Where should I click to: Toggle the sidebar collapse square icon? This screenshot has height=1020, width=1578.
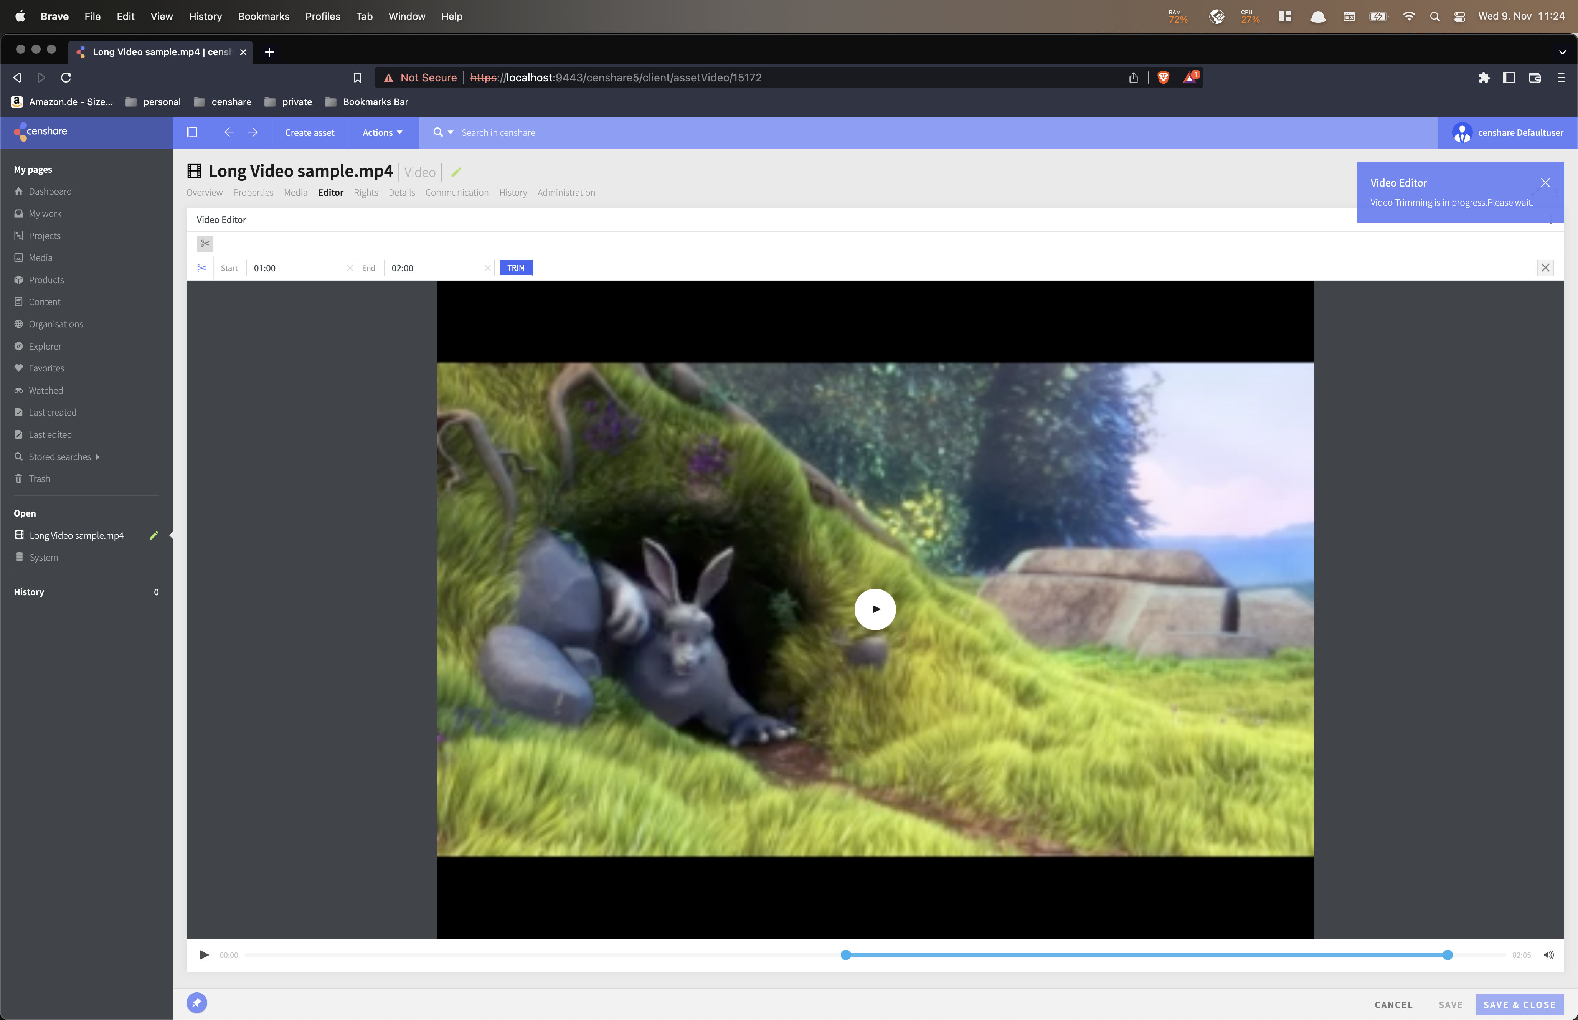point(192,132)
